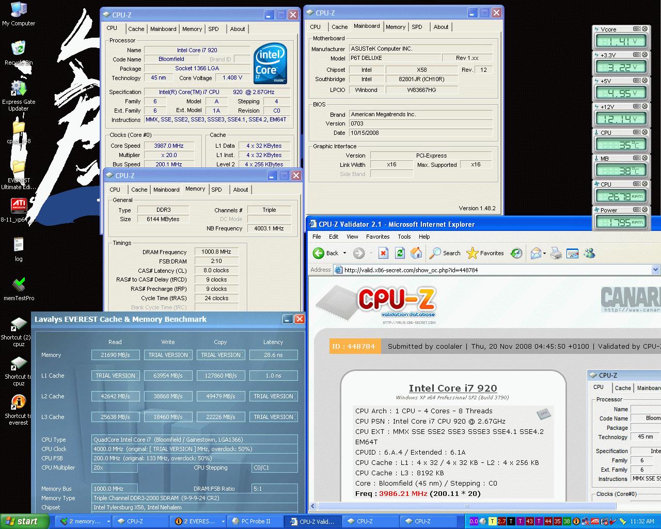Switch to the SPD tab in the CPU-Z Memory window
Image resolution: width=661 pixels, height=529 pixels.
click(x=217, y=190)
